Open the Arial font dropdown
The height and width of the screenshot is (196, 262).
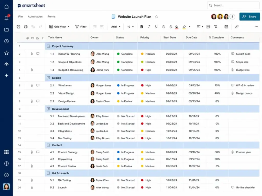pyautogui.click(x=116, y=27)
